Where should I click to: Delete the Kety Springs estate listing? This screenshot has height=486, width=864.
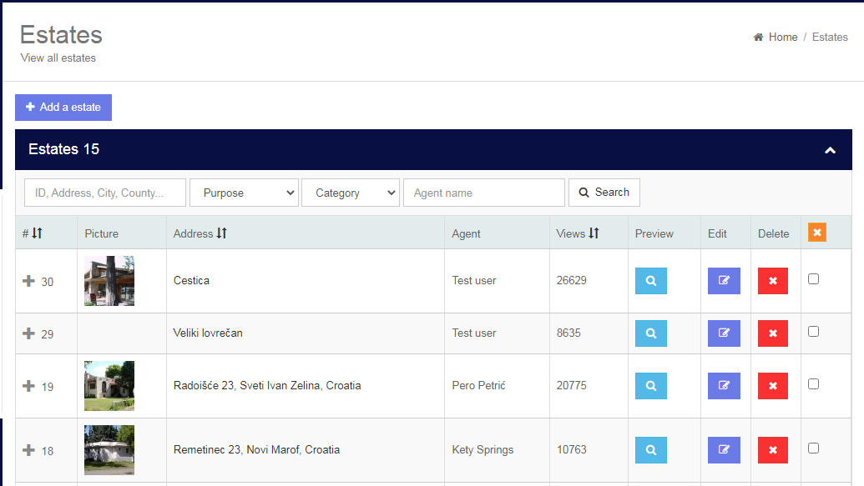(772, 449)
